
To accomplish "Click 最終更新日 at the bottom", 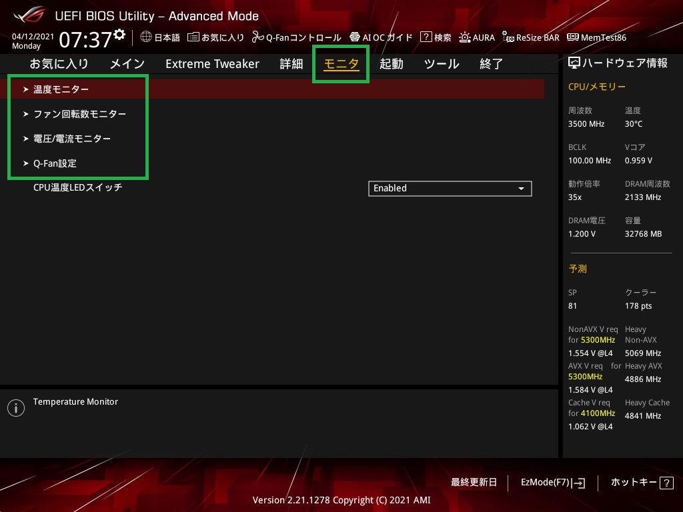I will pos(474,483).
